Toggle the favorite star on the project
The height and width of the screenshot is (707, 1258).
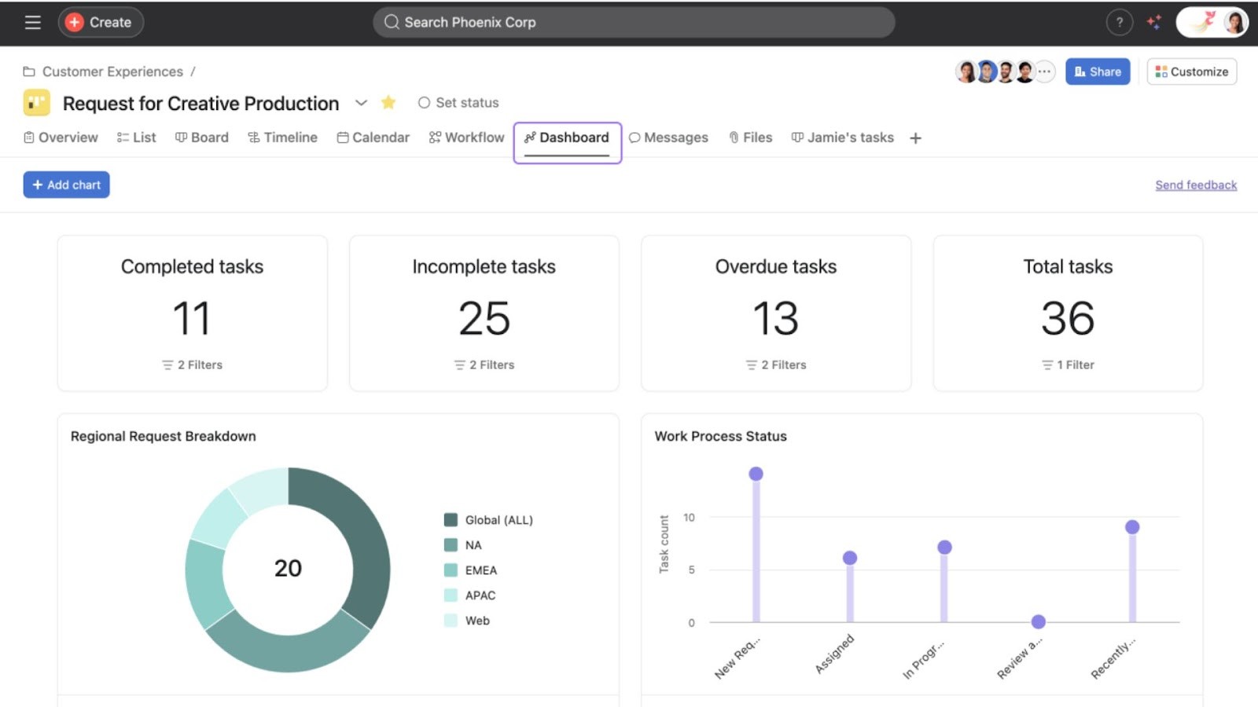click(388, 102)
